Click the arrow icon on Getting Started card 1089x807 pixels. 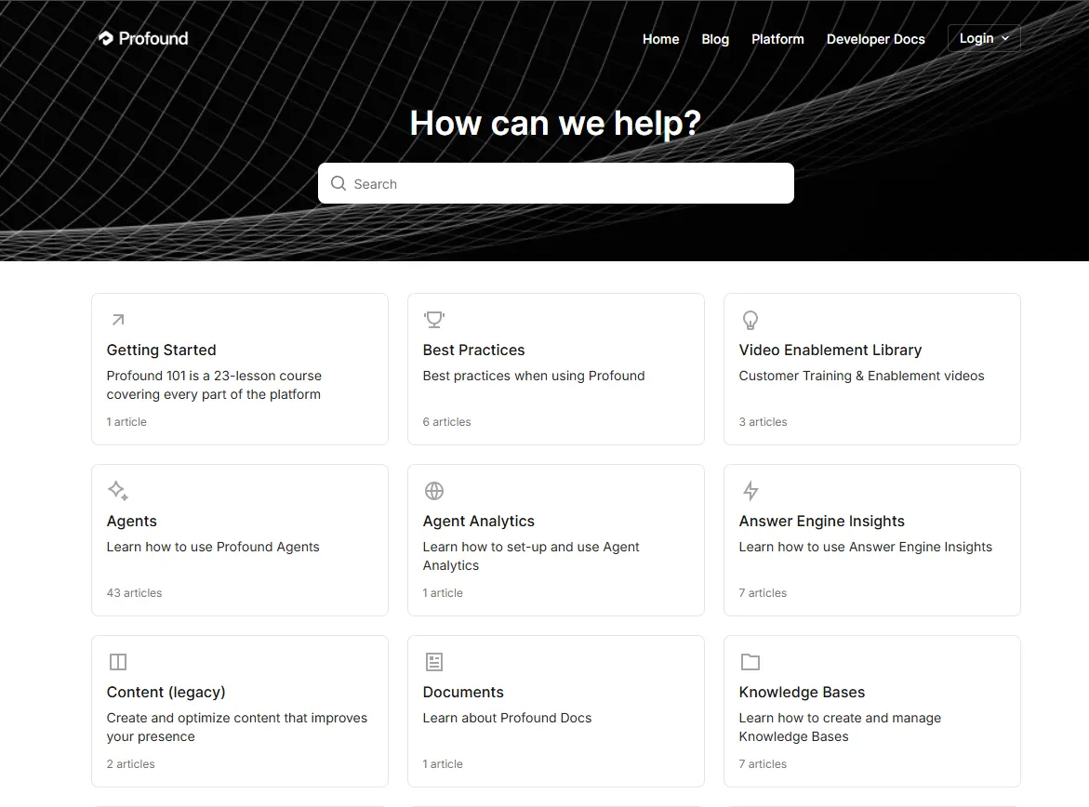(x=118, y=320)
